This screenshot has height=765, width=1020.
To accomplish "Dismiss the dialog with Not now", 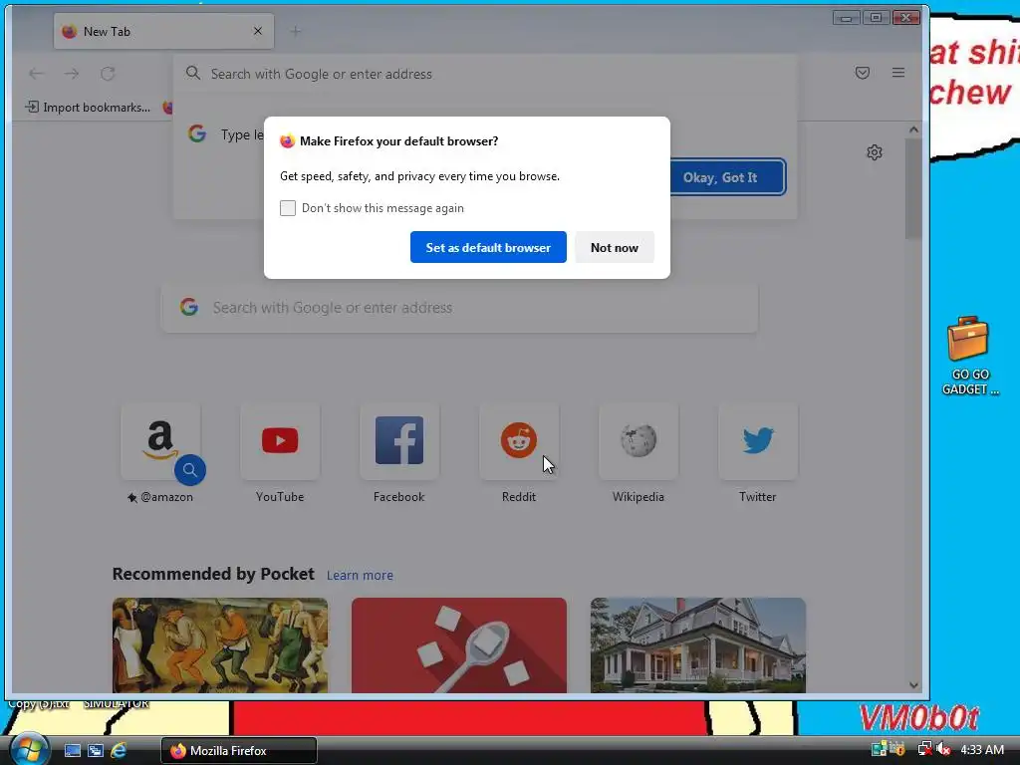I will click(x=614, y=247).
